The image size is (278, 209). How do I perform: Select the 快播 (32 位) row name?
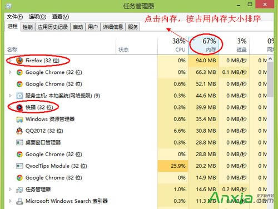click(x=39, y=107)
